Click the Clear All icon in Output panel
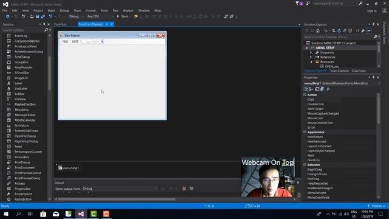 184,189
